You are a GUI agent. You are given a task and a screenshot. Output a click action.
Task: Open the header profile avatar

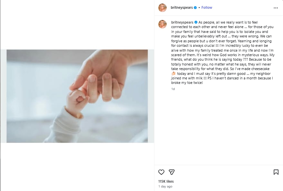click(x=162, y=8)
